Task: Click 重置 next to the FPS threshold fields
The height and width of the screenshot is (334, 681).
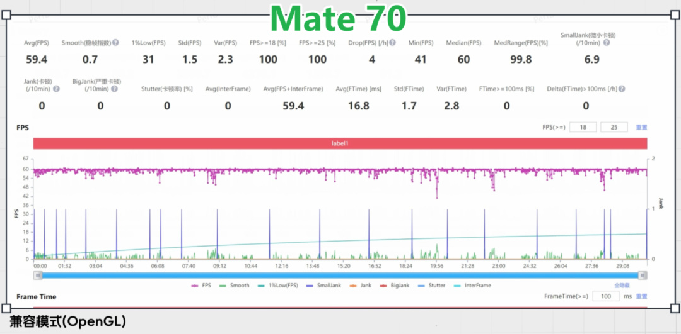Action: click(x=641, y=127)
